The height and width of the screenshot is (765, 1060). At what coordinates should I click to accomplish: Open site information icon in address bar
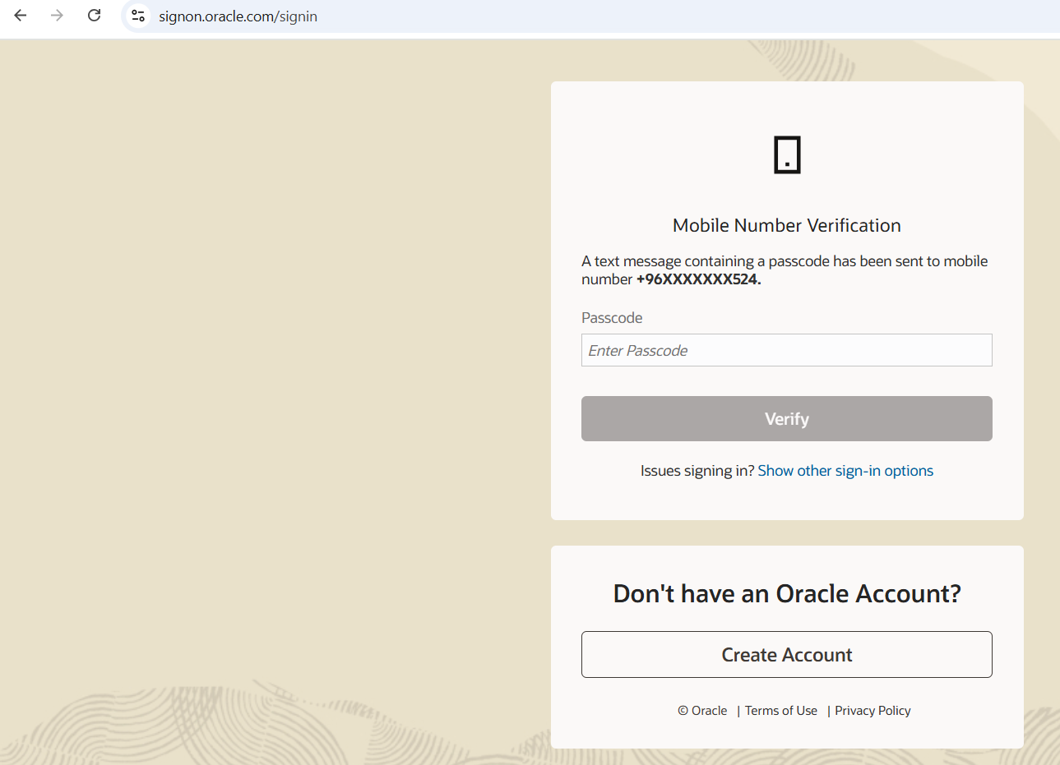click(x=138, y=16)
